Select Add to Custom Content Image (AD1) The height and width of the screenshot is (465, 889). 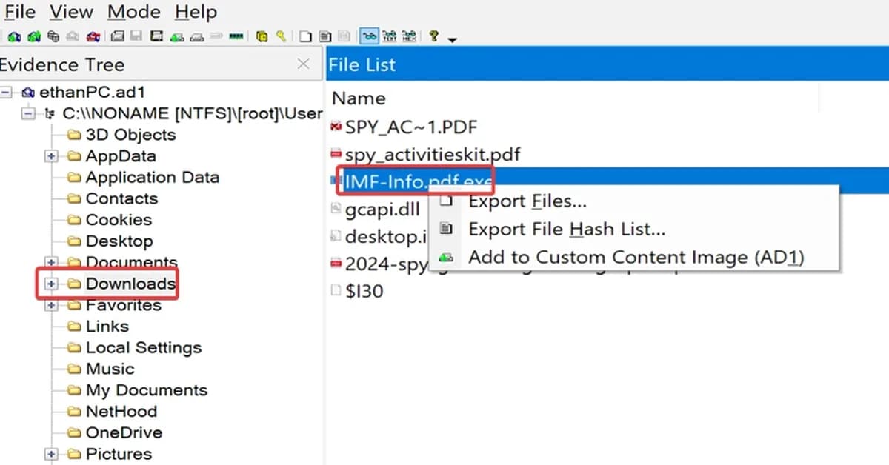point(636,258)
